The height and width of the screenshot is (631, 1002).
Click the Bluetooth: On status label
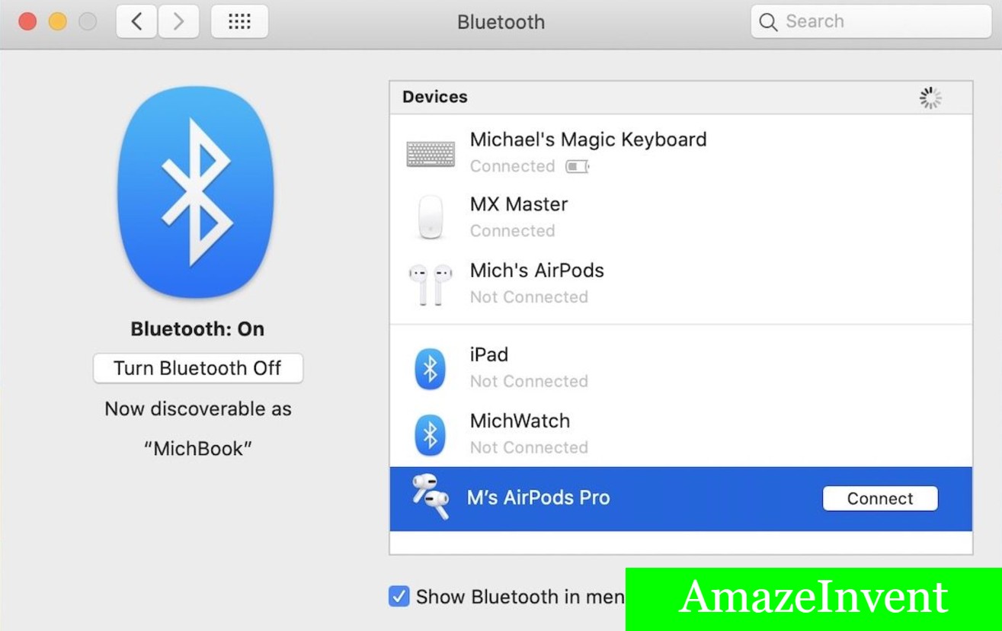coord(197,329)
